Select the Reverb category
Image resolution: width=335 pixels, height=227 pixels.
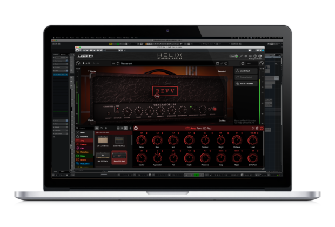85,159
